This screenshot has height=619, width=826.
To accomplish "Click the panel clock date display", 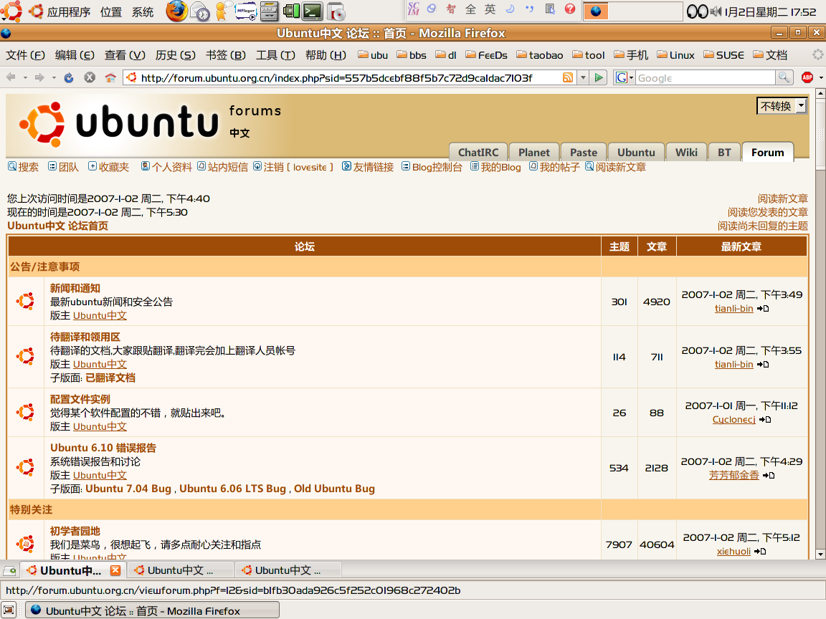I will 771,11.
